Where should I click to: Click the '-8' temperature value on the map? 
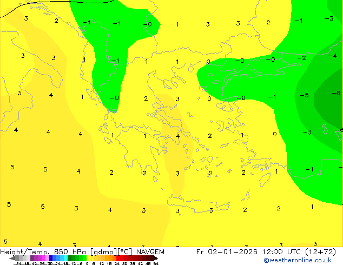336,93
